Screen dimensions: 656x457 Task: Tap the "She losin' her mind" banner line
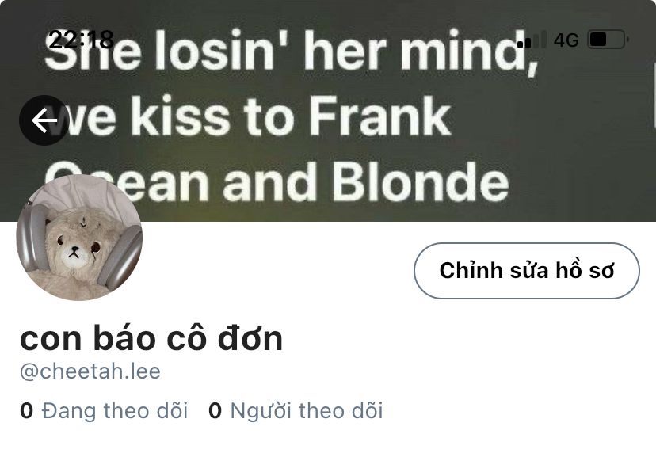(x=291, y=51)
